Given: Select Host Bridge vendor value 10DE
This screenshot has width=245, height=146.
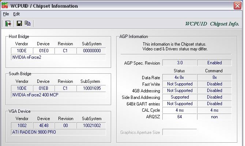Looking at the screenshot, I should coord(22,51).
